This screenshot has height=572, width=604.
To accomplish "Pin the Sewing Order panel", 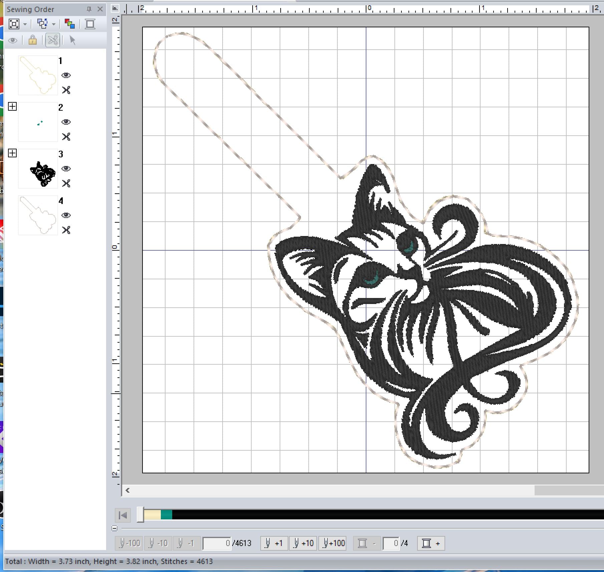I will pos(89,9).
